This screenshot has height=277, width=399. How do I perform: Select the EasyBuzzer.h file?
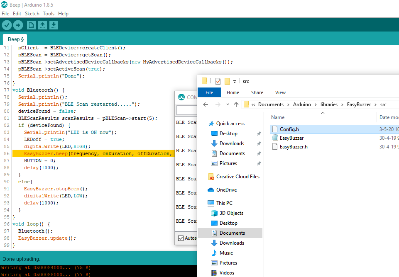pos(294,147)
